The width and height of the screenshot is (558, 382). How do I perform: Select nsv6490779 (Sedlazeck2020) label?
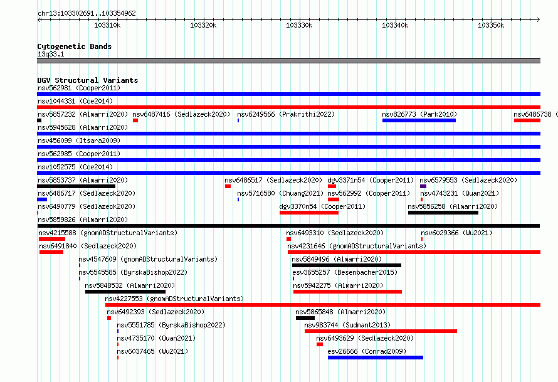pos(87,206)
